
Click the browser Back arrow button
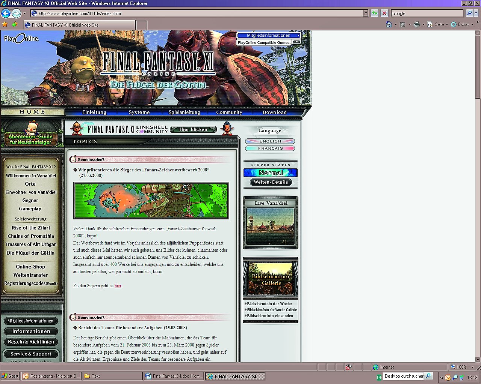pos(6,13)
